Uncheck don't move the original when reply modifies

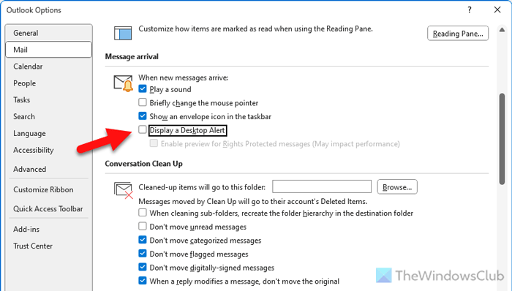tap(143, 281)
